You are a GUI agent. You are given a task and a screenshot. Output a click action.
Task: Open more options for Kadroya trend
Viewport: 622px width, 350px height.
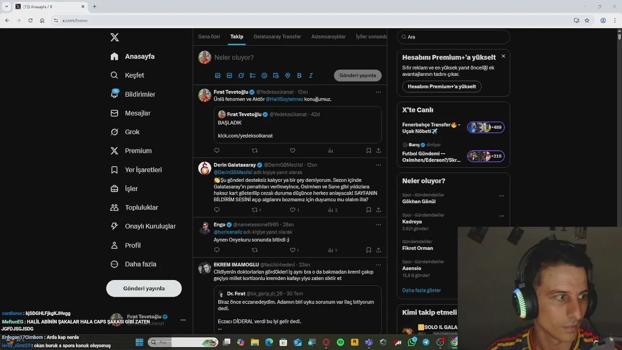point(501,216)
